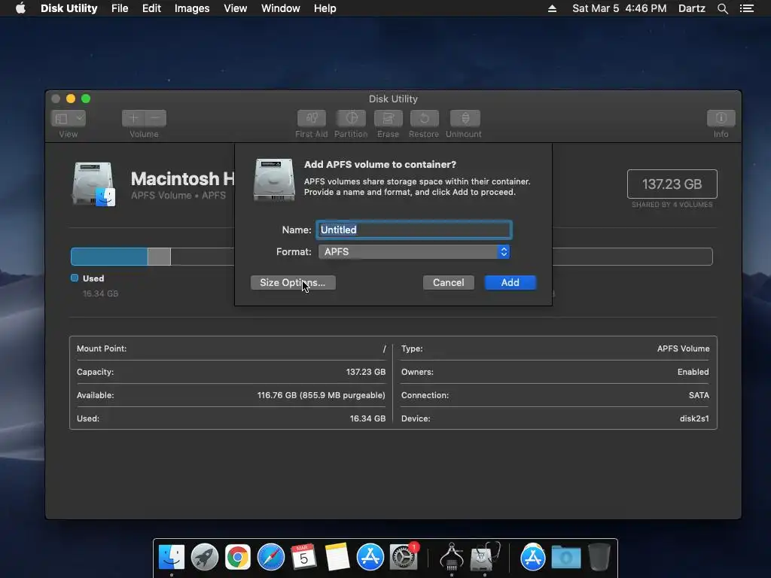Viewport: 771px width, 578px height.
Task: Open the Partition tool
Action: pyautogui.click(x=351, y=118)
